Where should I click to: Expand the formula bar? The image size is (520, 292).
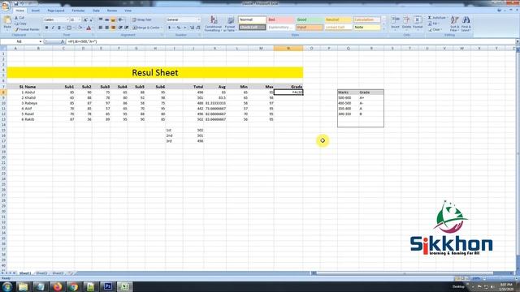pyautogui.click(x=518, y=41)
